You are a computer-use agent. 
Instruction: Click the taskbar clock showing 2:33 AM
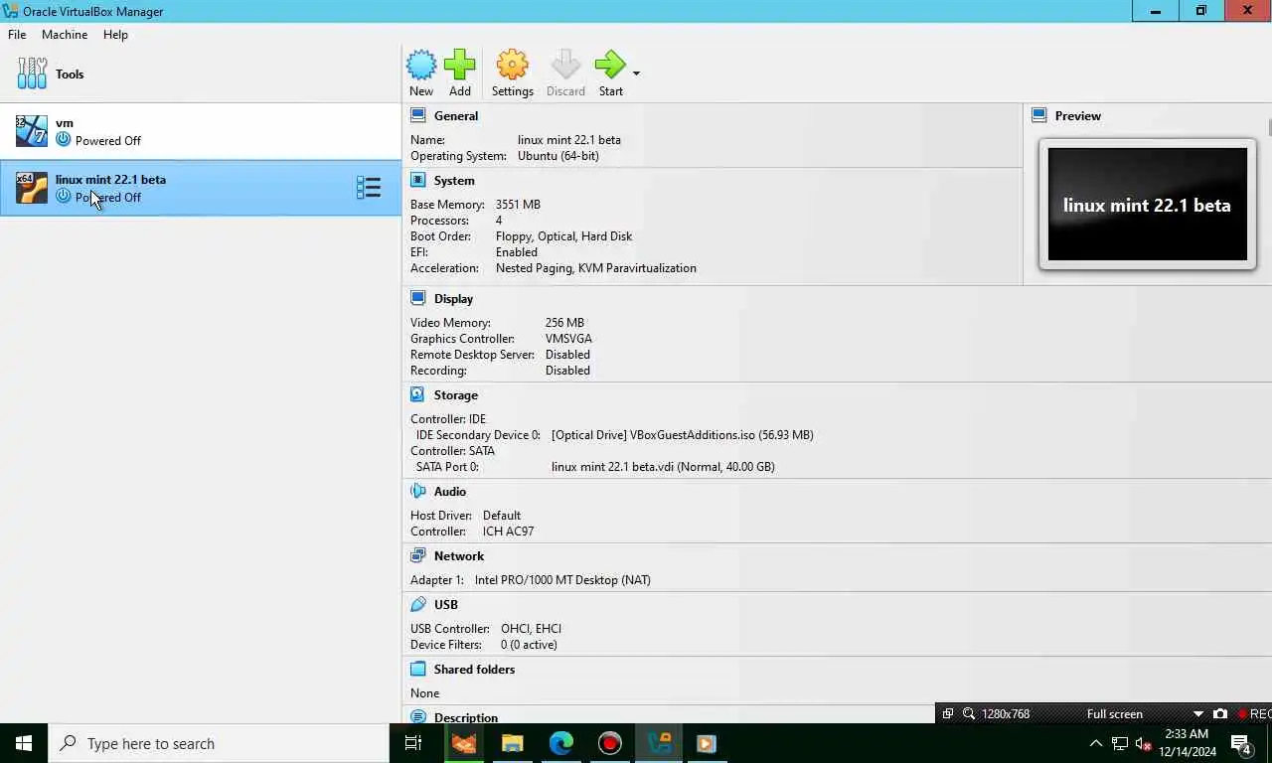click(1190, 743)
